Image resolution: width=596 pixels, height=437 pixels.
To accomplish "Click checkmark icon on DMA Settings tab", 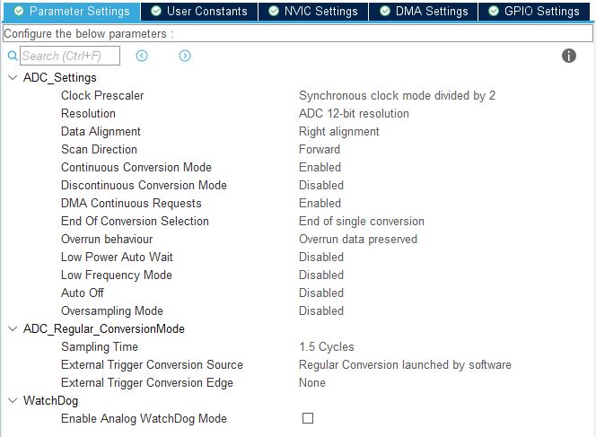I will tap(385, 12).
